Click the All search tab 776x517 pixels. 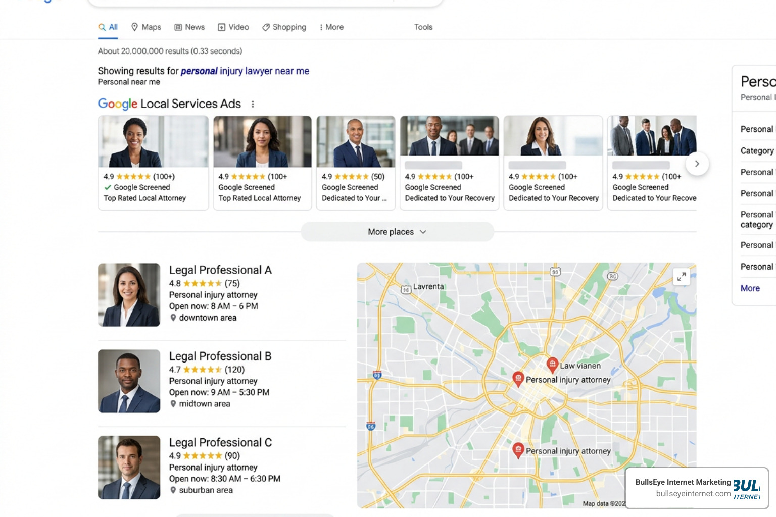point(108,27)
